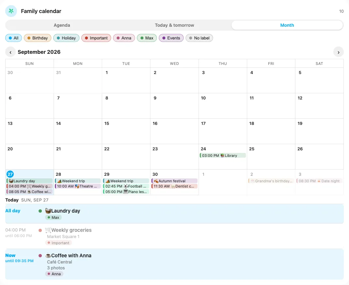Toggle the Important label filter

coord(96,38)
